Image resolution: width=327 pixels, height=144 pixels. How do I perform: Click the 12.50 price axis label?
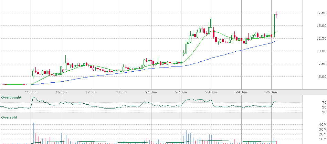pyautogui.click(x=321, y=38)
